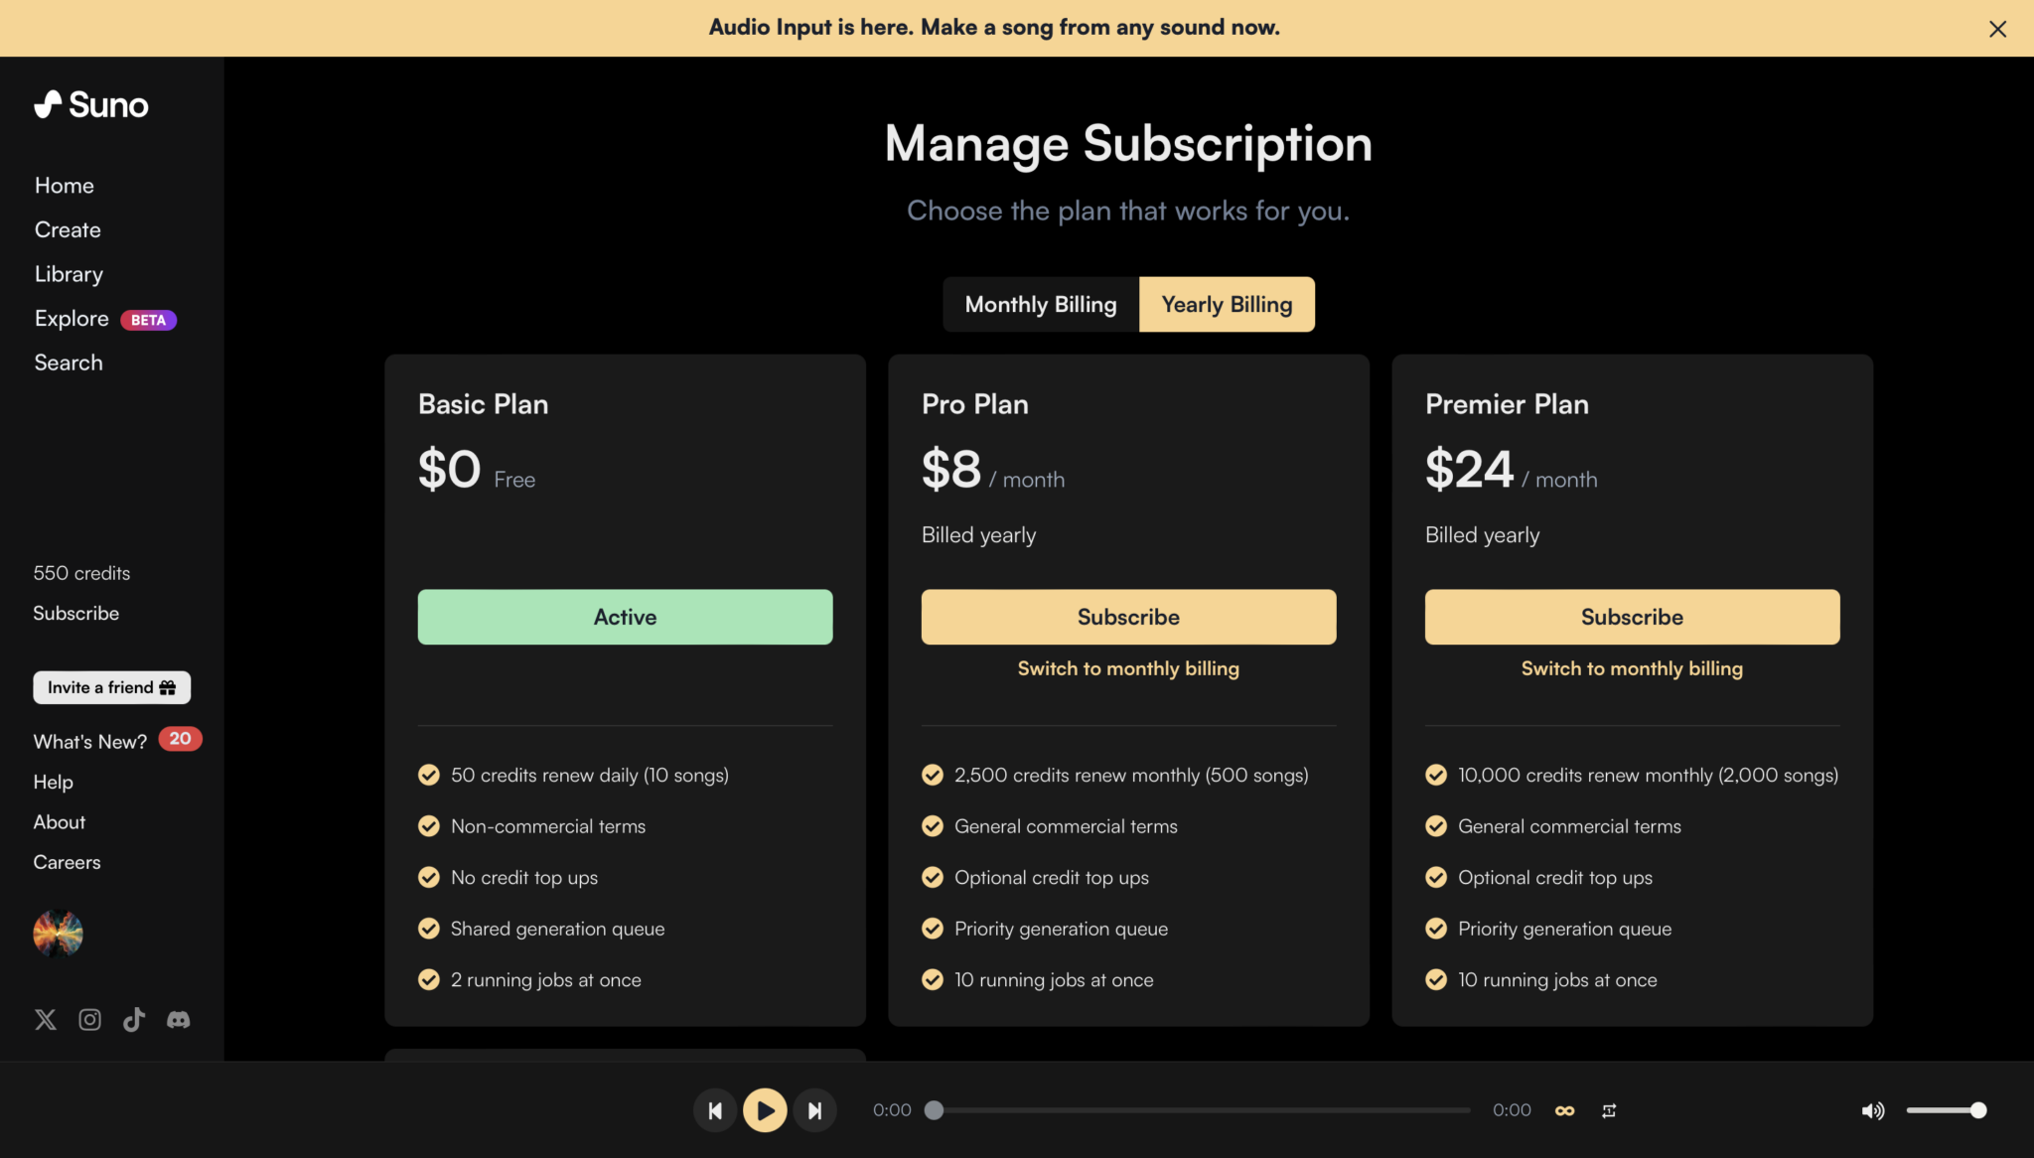Image resolution: width=2034 pixels, height=1158 pixels.
Task: Toggle the infinity loop mode
Action: click(x=1564, y=1110)
